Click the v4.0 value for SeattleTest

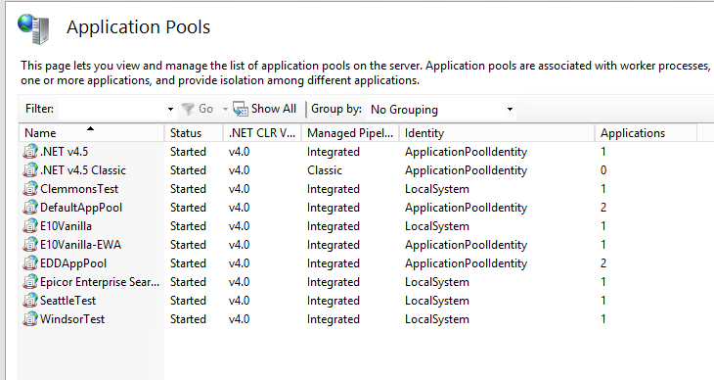point(239,301)
